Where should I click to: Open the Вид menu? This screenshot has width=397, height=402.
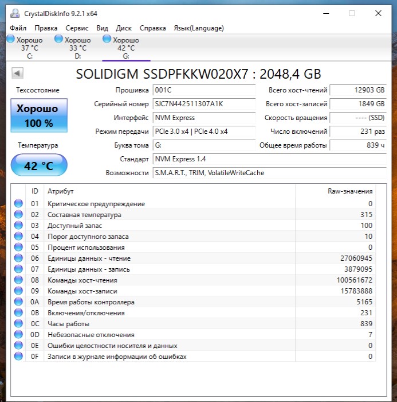pos(102,28)
